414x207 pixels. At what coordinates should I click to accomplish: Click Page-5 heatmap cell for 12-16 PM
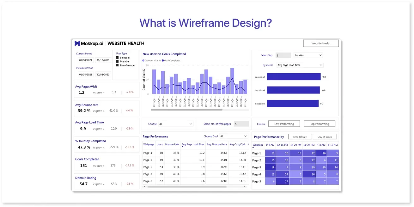pyautogui.click(x=282, y=182)
